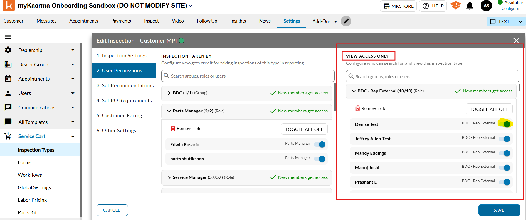Click TOGGLE ALL OFF for BDC - Rep External
This screenshot has height=220, width=526.
click(489, 109)
